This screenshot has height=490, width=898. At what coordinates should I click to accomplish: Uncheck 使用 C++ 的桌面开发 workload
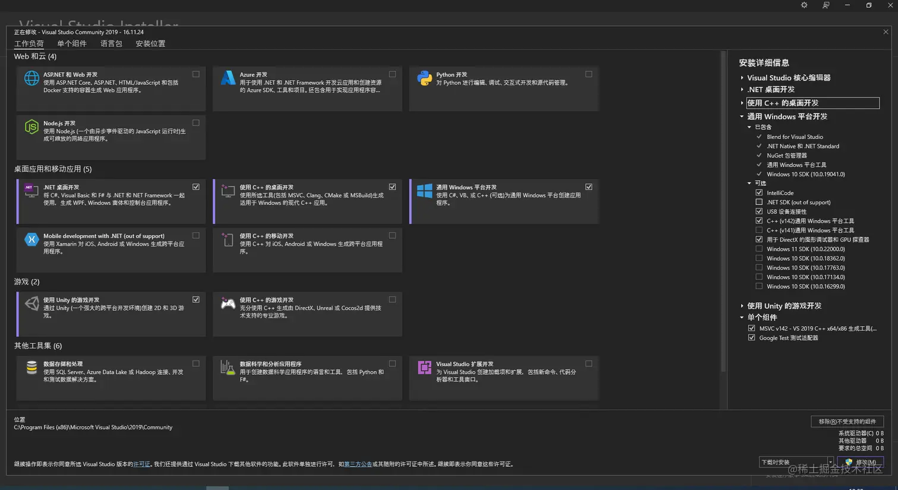coord(393,187)
